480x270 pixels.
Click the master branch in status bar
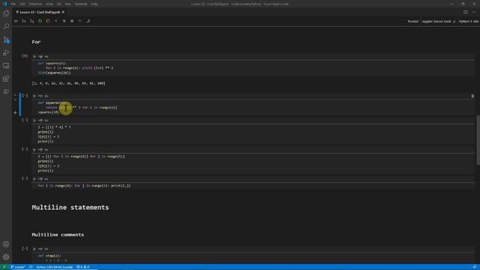coord(18,267)
